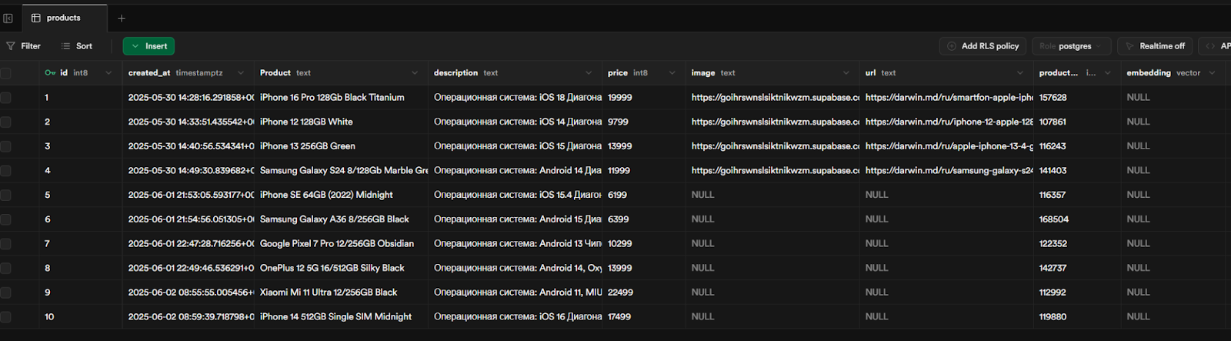The image size is (1231, 341).
Task: Toggle Realtime off button
Action: 1155,46
